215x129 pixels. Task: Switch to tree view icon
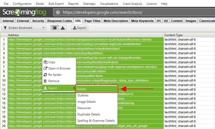pos(62,28)
